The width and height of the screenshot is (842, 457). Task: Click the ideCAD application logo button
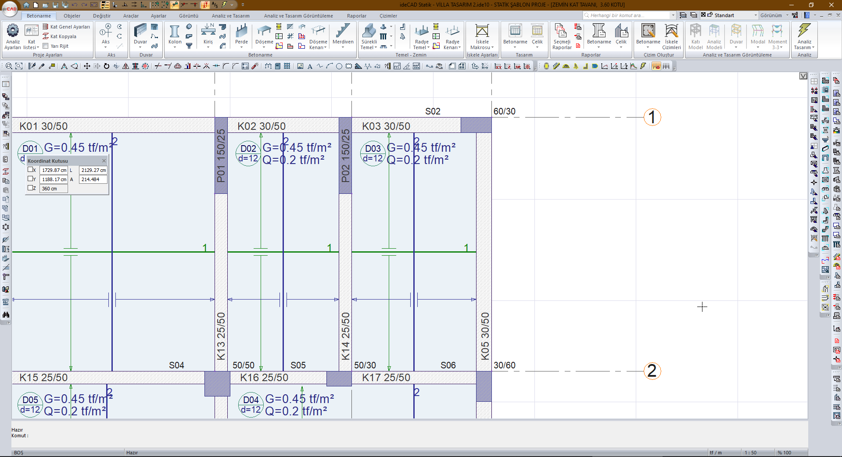(10, 9)
